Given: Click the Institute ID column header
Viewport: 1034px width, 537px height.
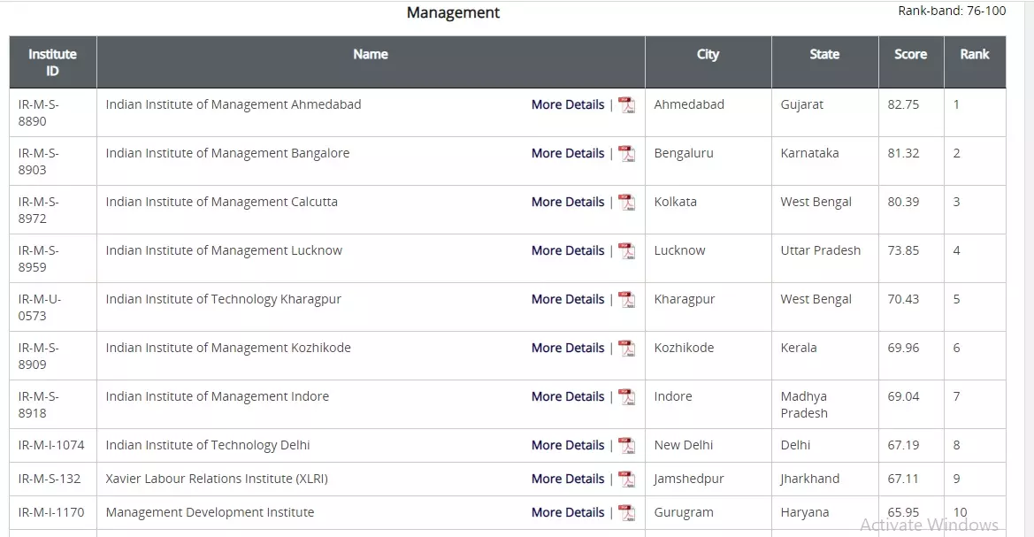Looking at the screenshot, I should pos(52,62).
